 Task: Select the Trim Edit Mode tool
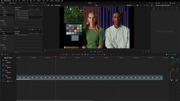tap(64, 54)
